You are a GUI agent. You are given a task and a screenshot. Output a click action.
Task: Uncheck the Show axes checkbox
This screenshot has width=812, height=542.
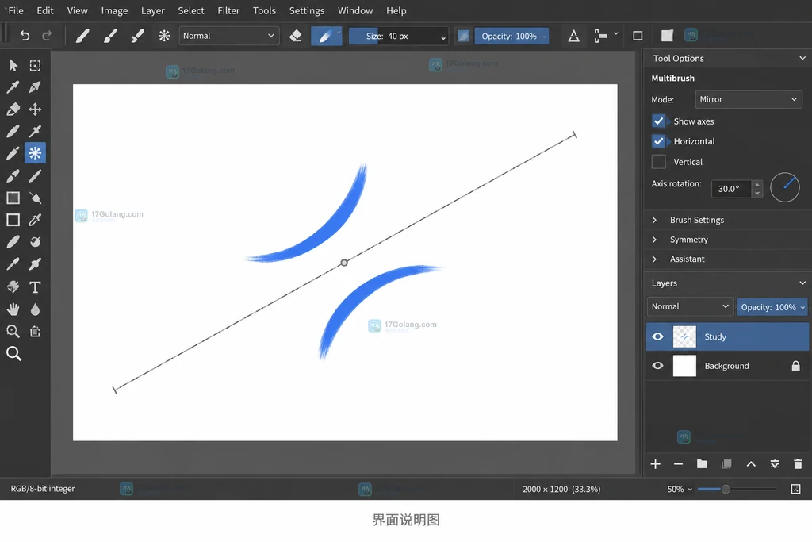(x=658, y=121)
